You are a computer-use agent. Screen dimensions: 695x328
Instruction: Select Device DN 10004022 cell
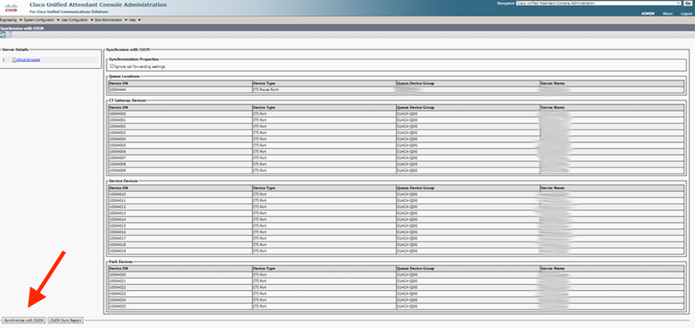point(180,287)
